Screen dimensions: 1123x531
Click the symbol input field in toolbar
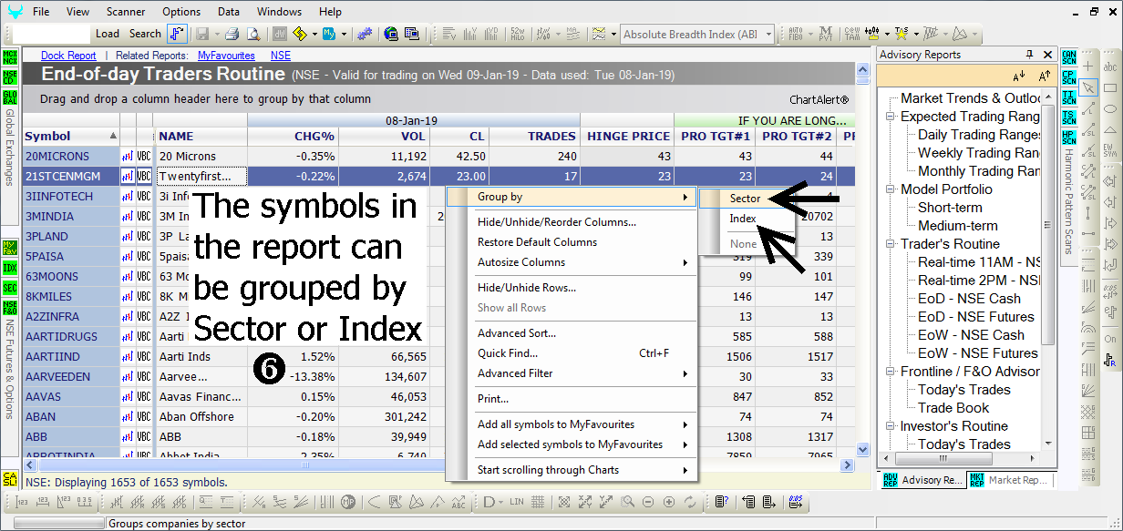tap(53, 35)
